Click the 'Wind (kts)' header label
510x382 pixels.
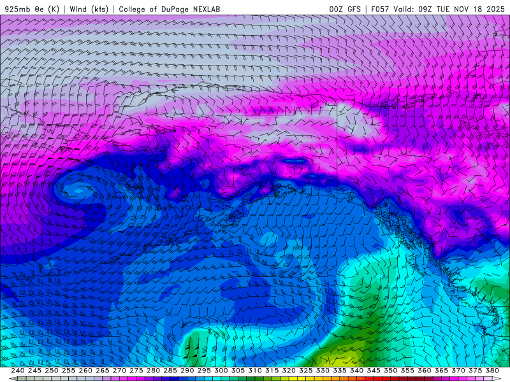pos(89,9)
